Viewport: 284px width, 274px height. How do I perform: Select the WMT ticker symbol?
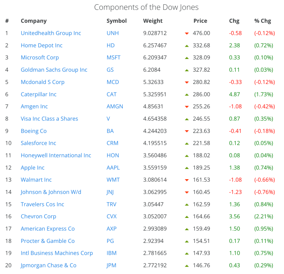(x=113, y=180)
